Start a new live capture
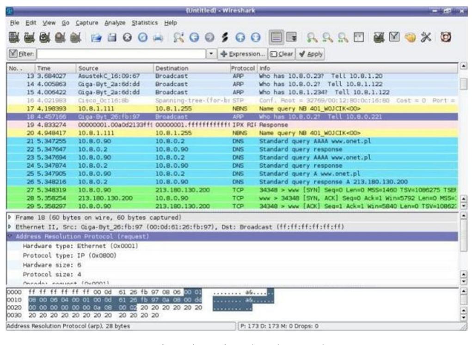The width and height of the screenshot is (472, 345). pyautogui.click(x=45, y=37)
